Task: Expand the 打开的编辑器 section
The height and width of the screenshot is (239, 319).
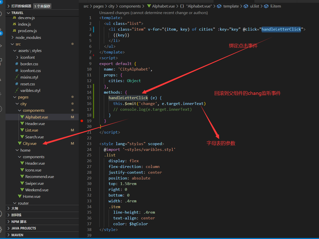Action: click(x=9, y=6)
